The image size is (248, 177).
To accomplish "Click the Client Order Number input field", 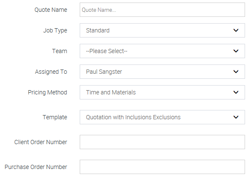I will 162,142.
